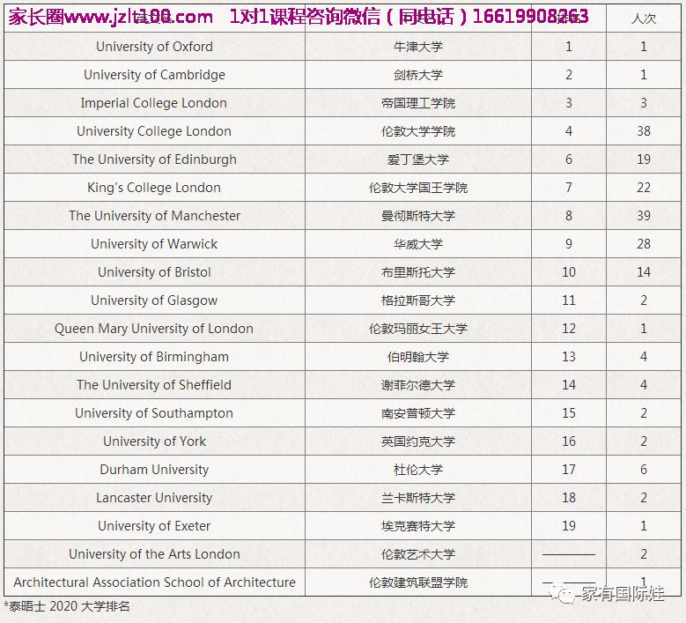Select 'Queen Mary University of London' text
Image resolution: width=686 pixels, height=623 pixels.
tap(154, 329)
